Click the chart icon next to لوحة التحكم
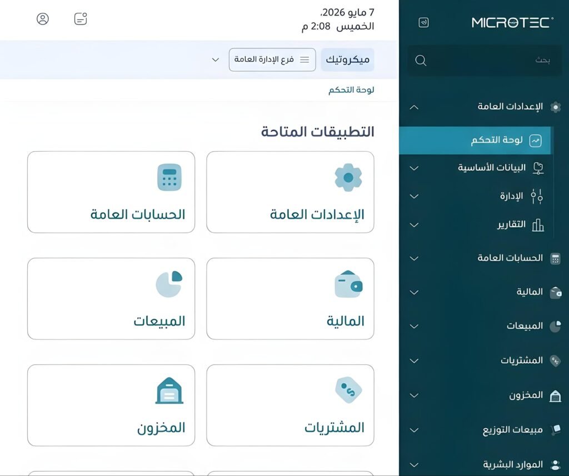This screenshot has height=476, width=569. [535, 141]
